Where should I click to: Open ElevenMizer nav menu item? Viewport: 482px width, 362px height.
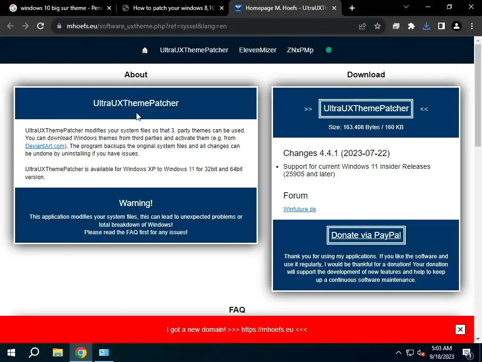(x=257, y=50)
